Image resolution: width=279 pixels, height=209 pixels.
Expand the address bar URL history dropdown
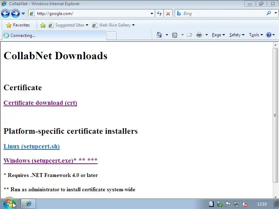click(x=152, y=14)
